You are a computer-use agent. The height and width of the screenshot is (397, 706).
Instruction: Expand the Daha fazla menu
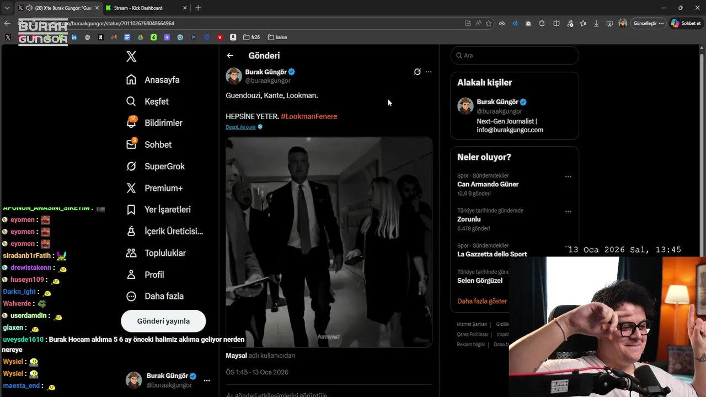pos(155,296)
